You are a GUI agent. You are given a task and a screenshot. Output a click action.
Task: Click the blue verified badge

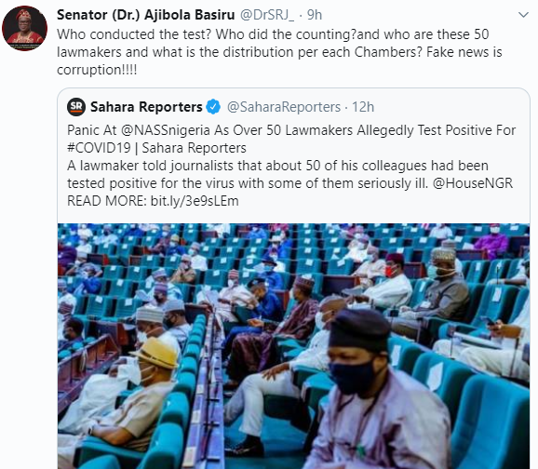click(213, 107)
